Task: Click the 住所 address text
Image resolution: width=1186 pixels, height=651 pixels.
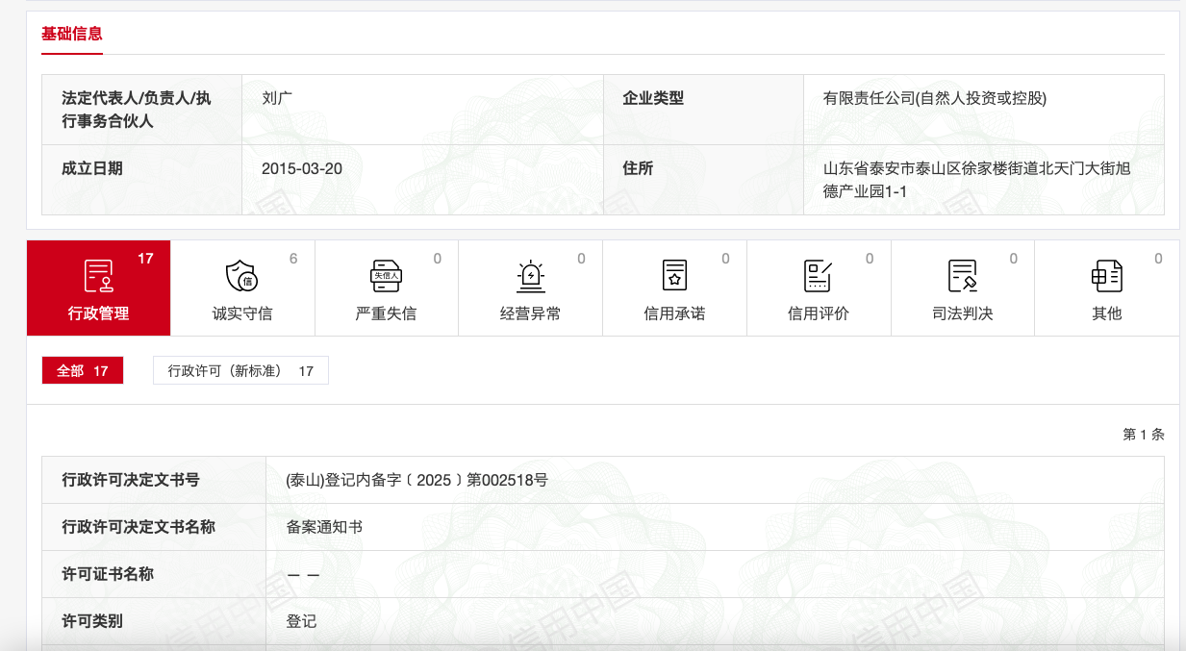Action: (977, 180)
